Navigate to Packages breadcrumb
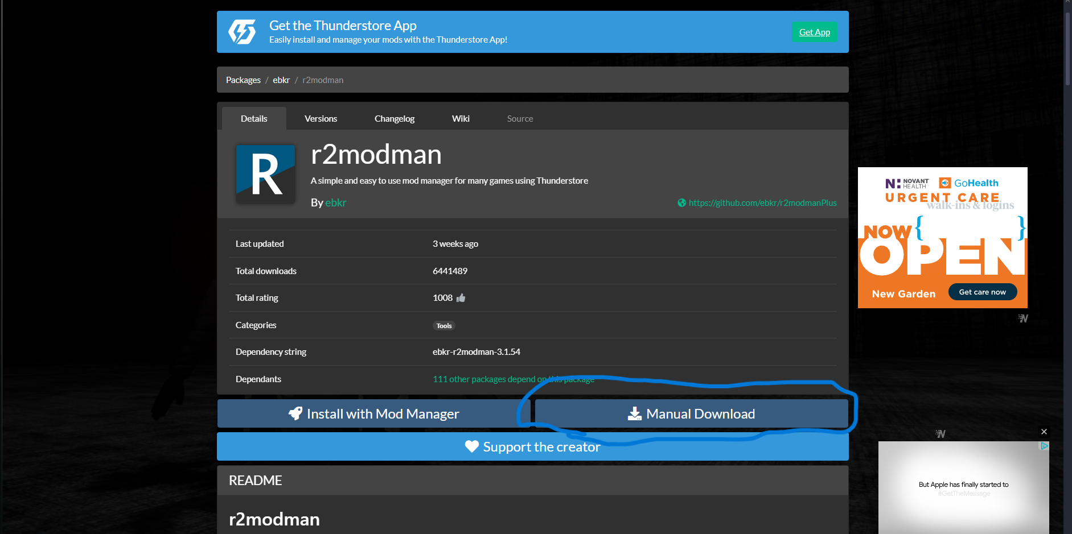This screenshot has height=534, width=1072. [x=243, y=80]
